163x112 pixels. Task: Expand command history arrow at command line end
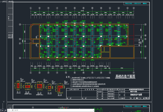pos(93,110)
